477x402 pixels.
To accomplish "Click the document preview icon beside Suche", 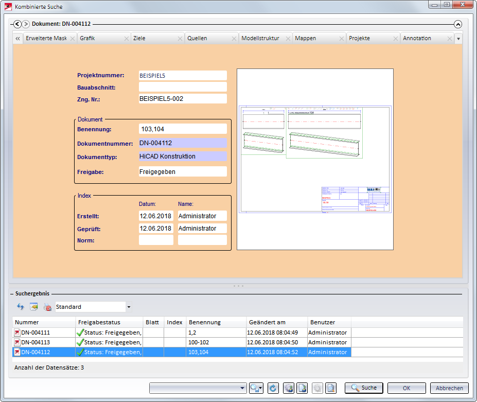I will [x=331, y=388].
